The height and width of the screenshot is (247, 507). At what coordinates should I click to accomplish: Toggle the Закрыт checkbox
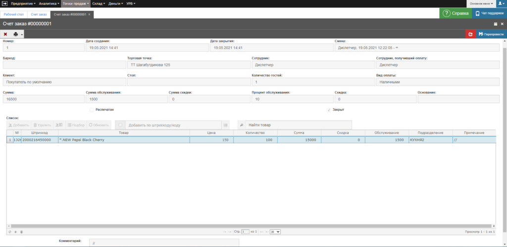pos(329,110)
